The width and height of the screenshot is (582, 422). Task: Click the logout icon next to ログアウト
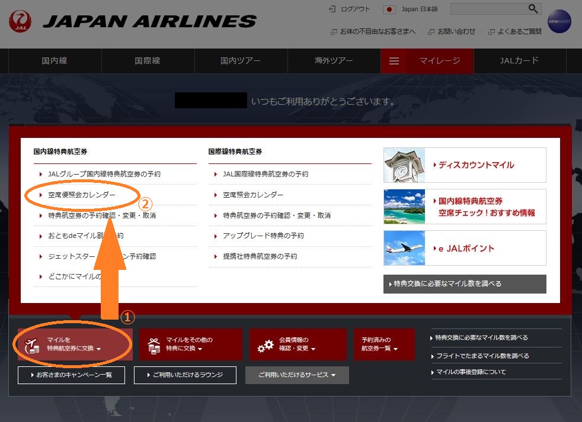point(332,9)
